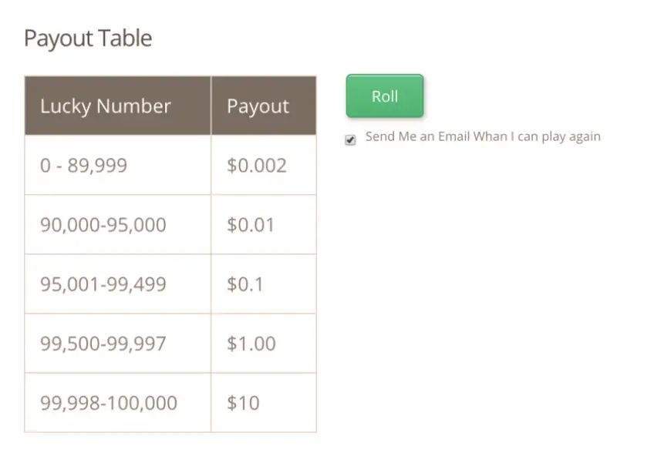Viewport: 654px width, 453px height.
Task: Click 'play again' text beside checkbox
Action: (571, 137)
